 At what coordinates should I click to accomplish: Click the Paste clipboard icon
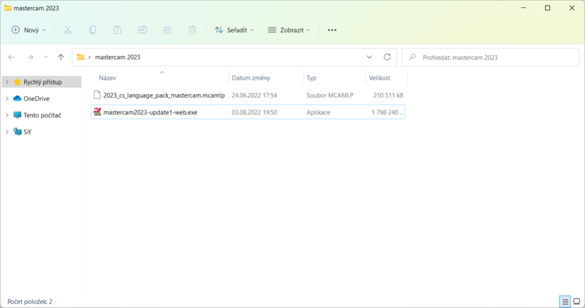coord(117,30)
